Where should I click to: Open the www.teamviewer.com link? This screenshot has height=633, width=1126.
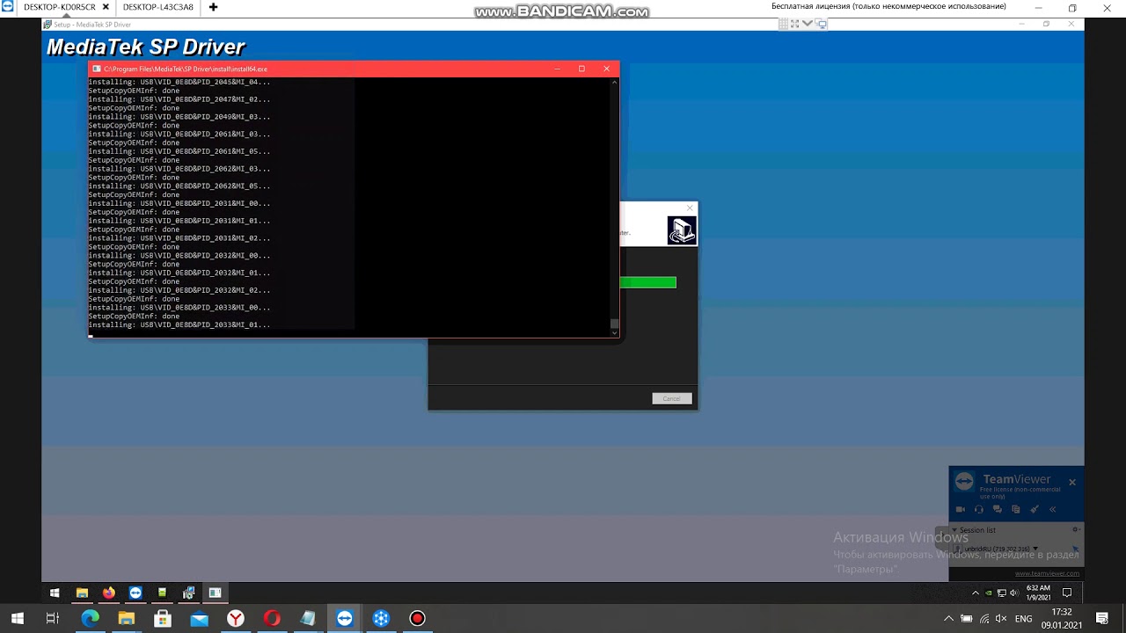point(1047,573)
